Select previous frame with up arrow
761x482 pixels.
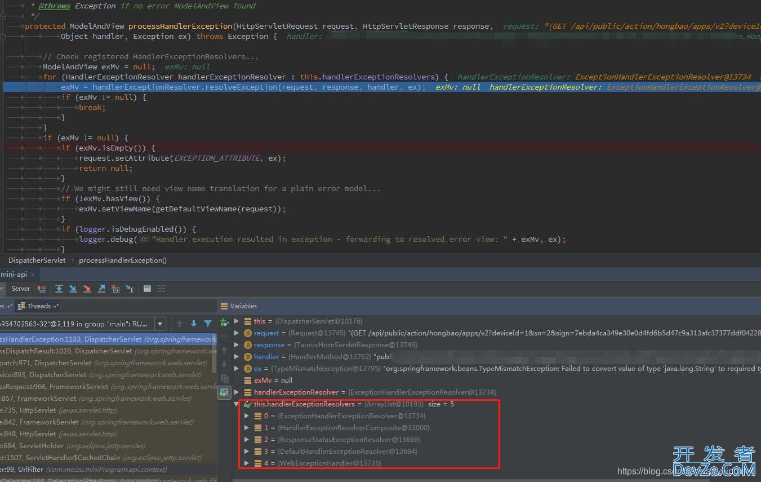click(x=180, y=324)
